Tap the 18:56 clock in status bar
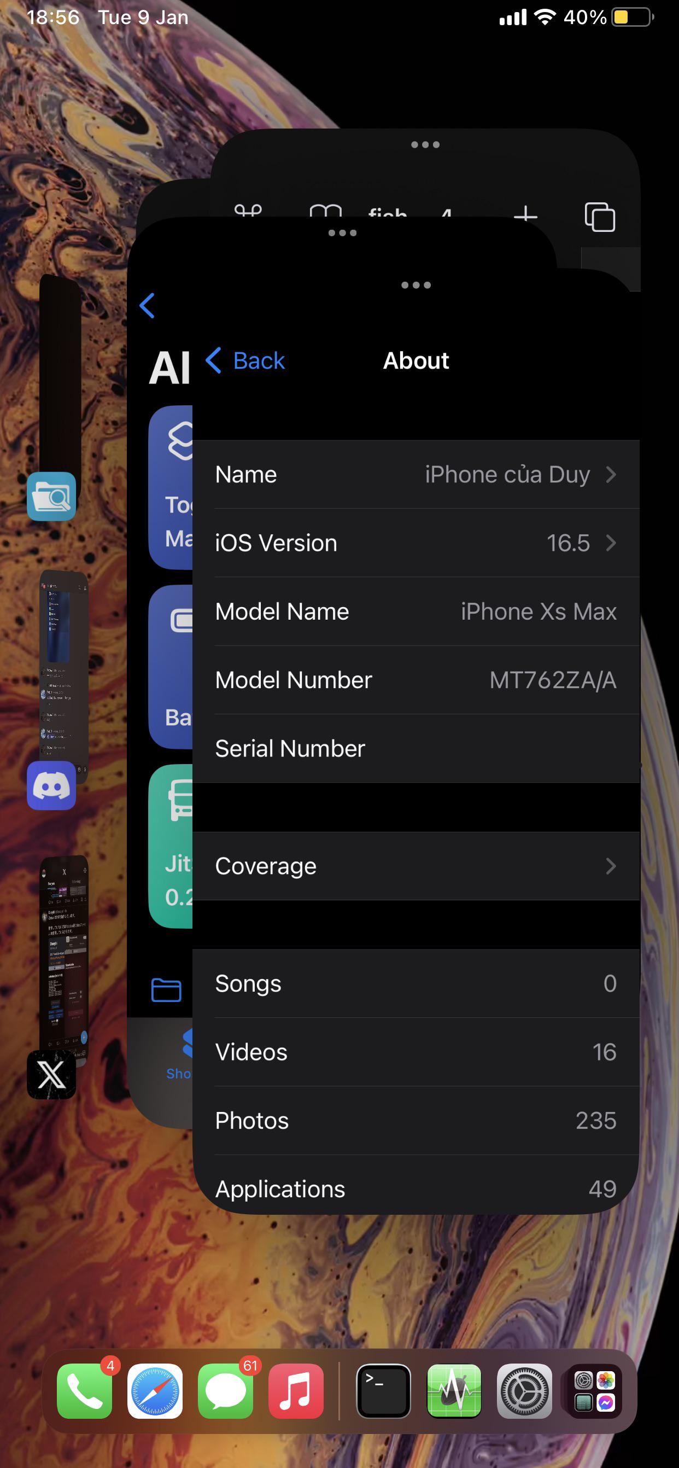This screenshot has width=679, height=1468. pyautogui.click(x=53, y=17)
